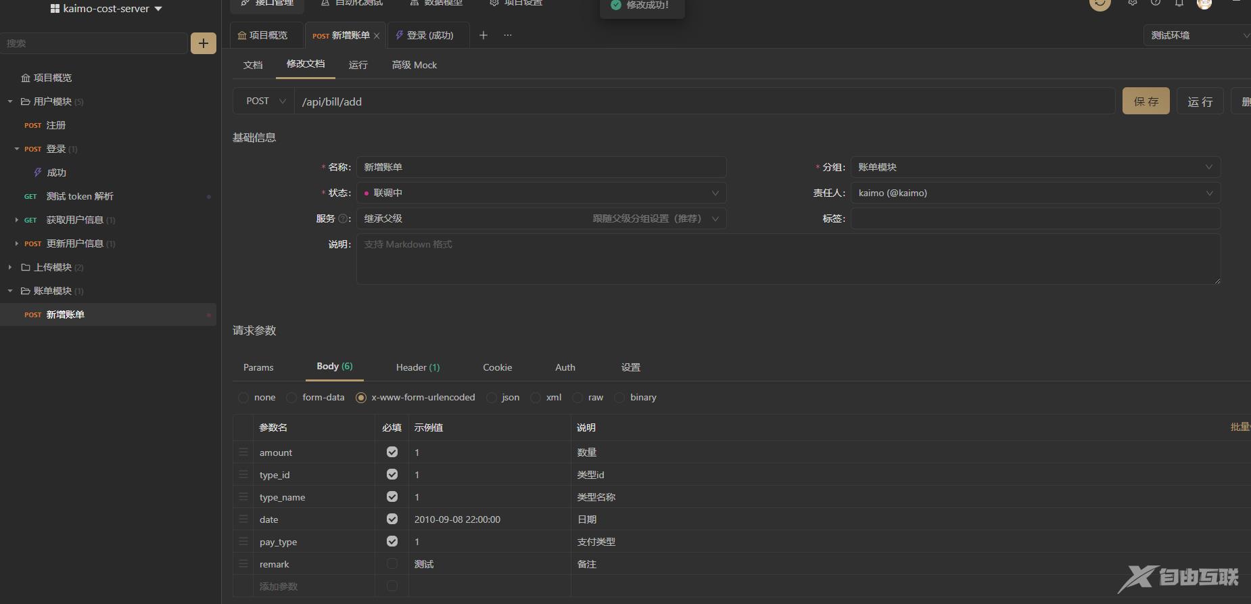Select the 测试 token 解析 endpoint
The width and height of the screenshot is (1251, 604).
(80, 196)
